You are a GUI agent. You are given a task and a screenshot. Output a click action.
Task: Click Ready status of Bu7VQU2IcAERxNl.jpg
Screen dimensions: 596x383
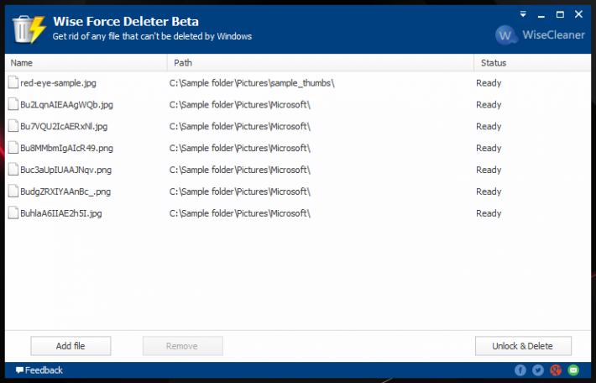point(489,126)
